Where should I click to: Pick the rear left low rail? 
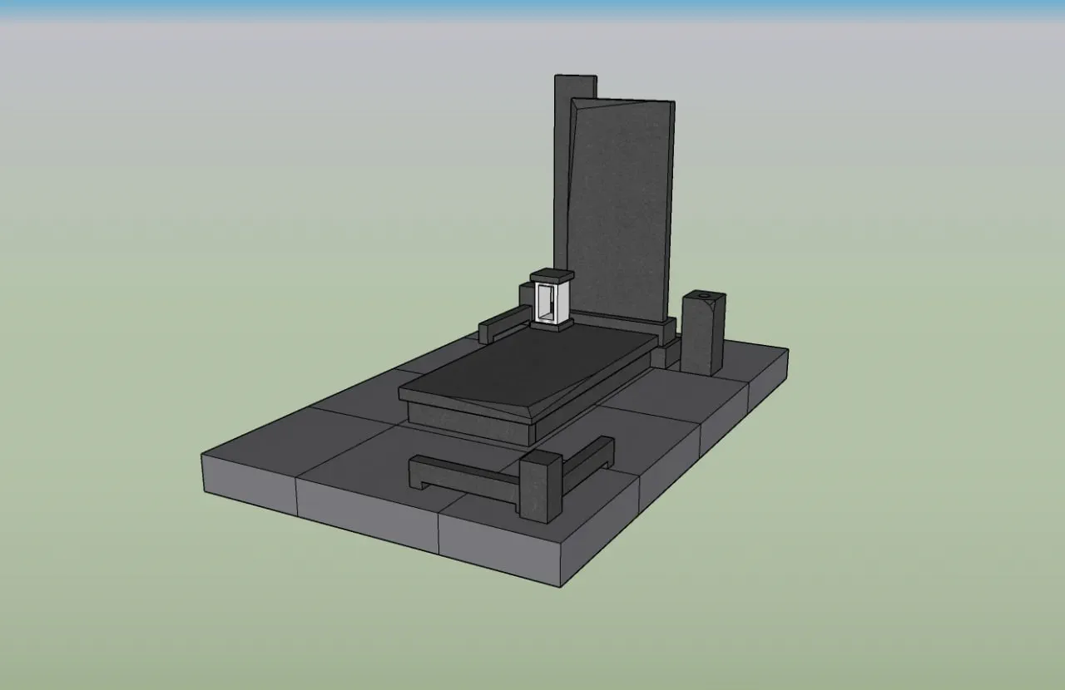[505, 321]
